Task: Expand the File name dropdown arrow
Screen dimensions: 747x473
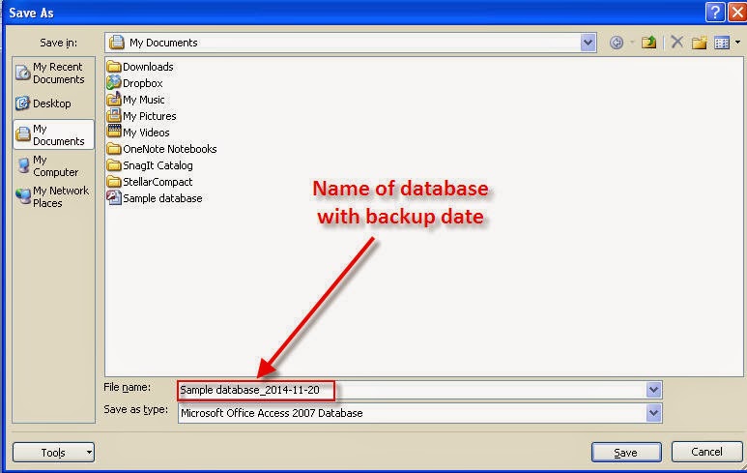Action: point(653,390)
